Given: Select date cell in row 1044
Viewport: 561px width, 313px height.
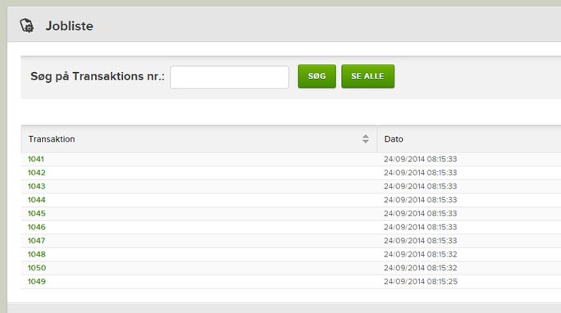Looking at the screenshot, I should point(421,200).
